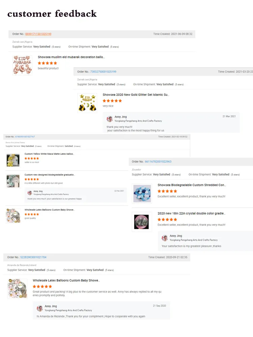The width and height of the screenshot is (253, 337).
Task: Click the blue shredded confetti product thumbnail
Action: click(x=142, y=193)
